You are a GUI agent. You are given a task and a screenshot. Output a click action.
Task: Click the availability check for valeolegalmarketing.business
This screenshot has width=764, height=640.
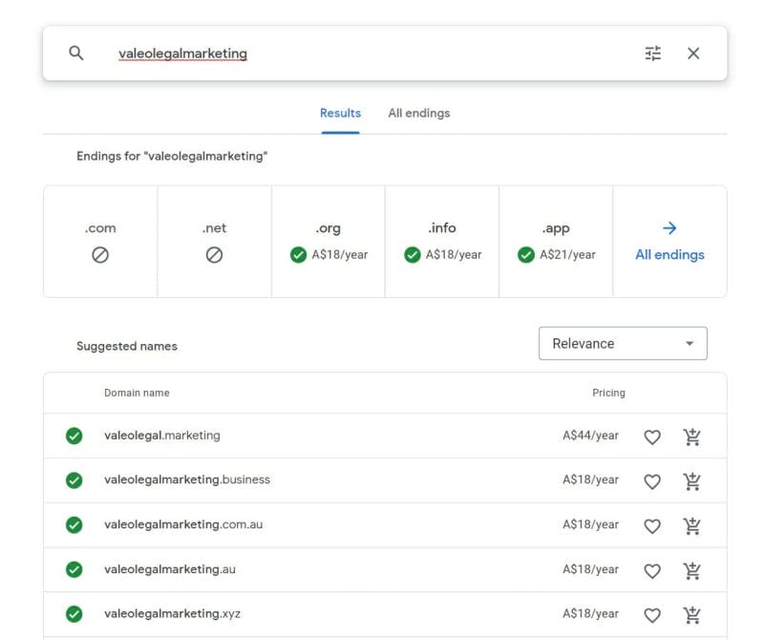click(74, 480)
